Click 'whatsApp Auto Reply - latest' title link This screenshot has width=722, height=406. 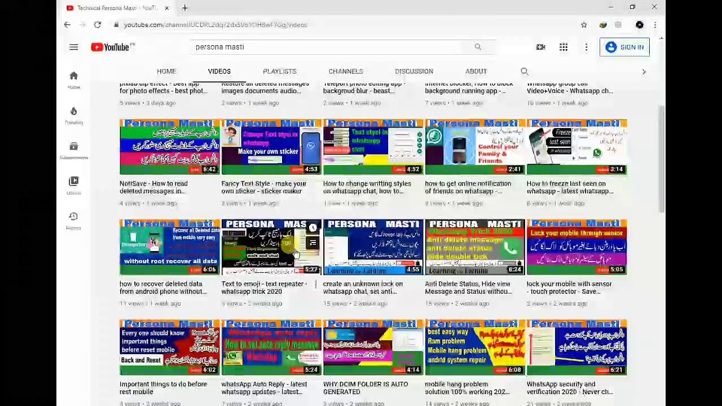[x=265, y=388]
